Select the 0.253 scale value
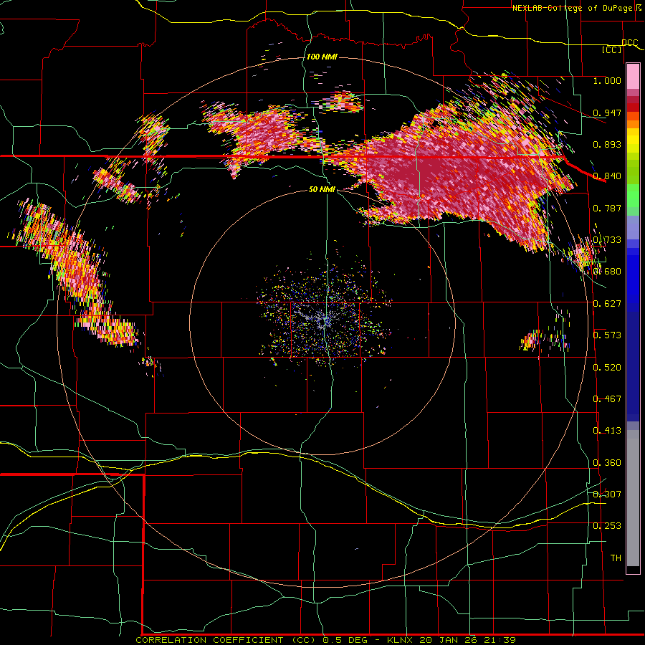Screen dimensions: 645x645 pos(607,526)
